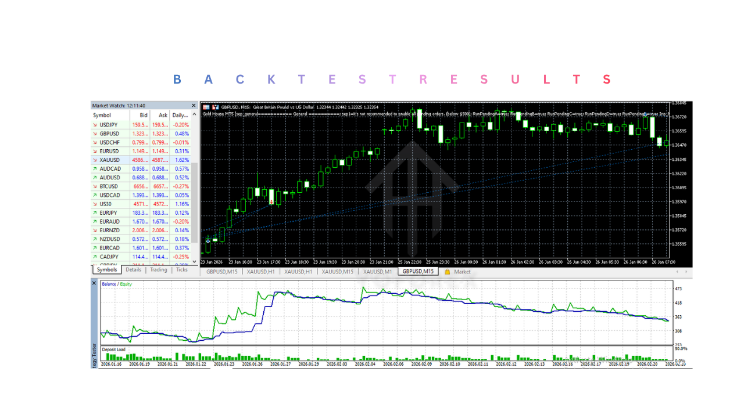744x418 pixels.
Task: Close the Strategy Tester panel with its X
Action: [94, 283]
